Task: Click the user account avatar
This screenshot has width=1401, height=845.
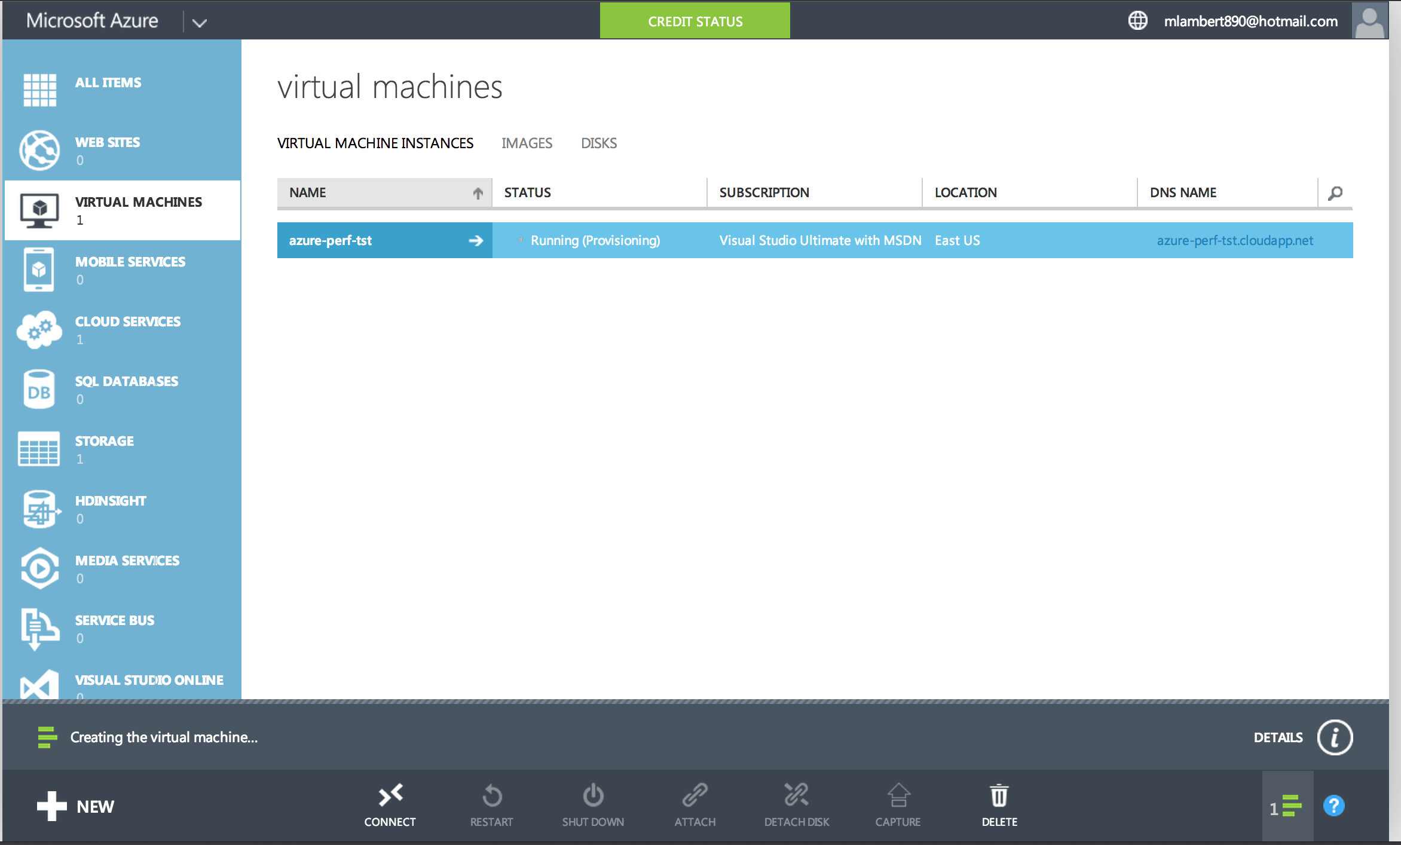Action: [x=1369, y=21]
